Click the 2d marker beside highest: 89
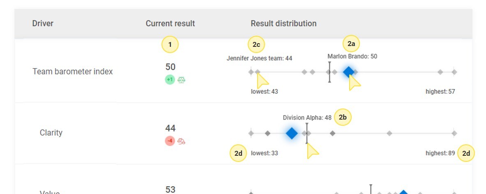This screenshot has height=194, width=486. (466, 154)
